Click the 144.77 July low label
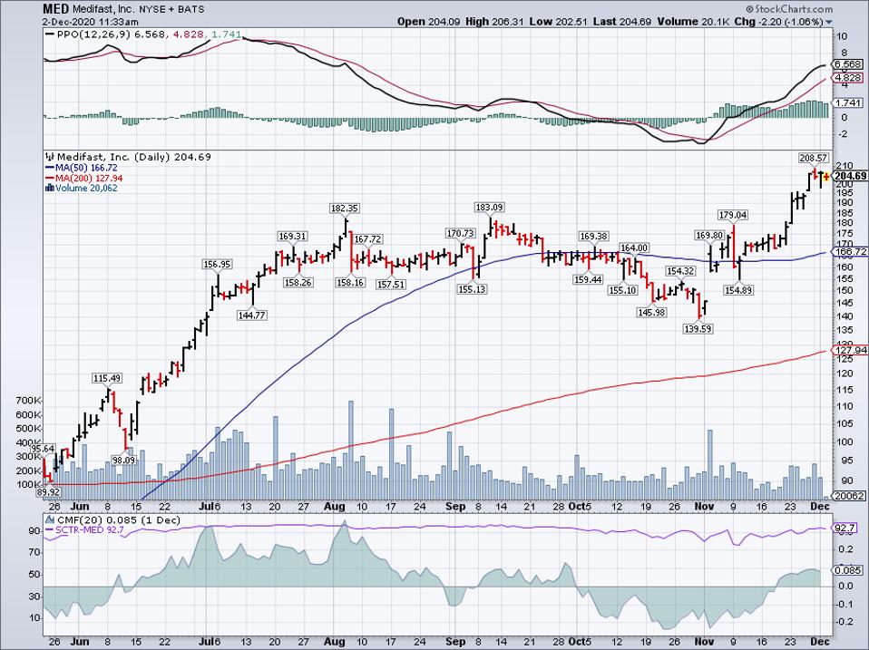869x650 pixels. (x=252, y=315)
